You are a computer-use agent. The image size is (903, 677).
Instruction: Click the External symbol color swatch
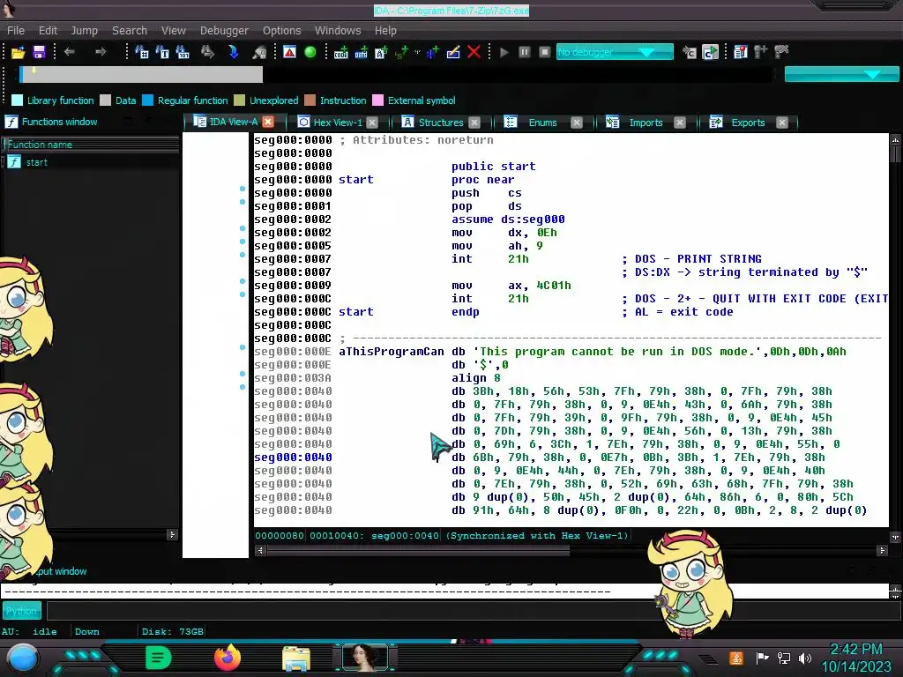pos(377,100)
